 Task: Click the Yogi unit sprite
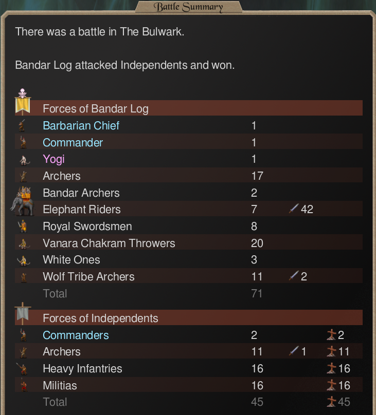(24, 160)
